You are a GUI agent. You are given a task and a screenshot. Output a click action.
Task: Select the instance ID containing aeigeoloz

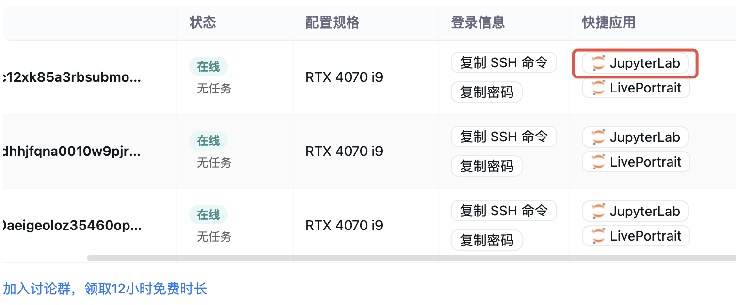(72, 226)
